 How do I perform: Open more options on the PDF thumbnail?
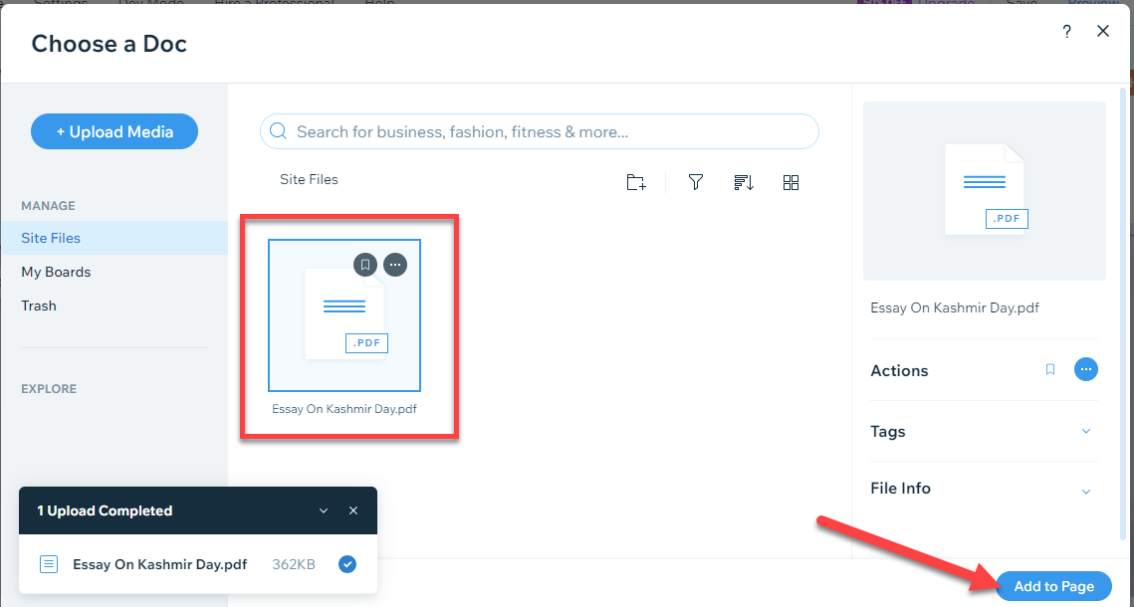pyautogui.click(x=395, y=264)
